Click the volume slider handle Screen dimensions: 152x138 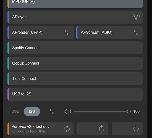[x=129, y=112]
